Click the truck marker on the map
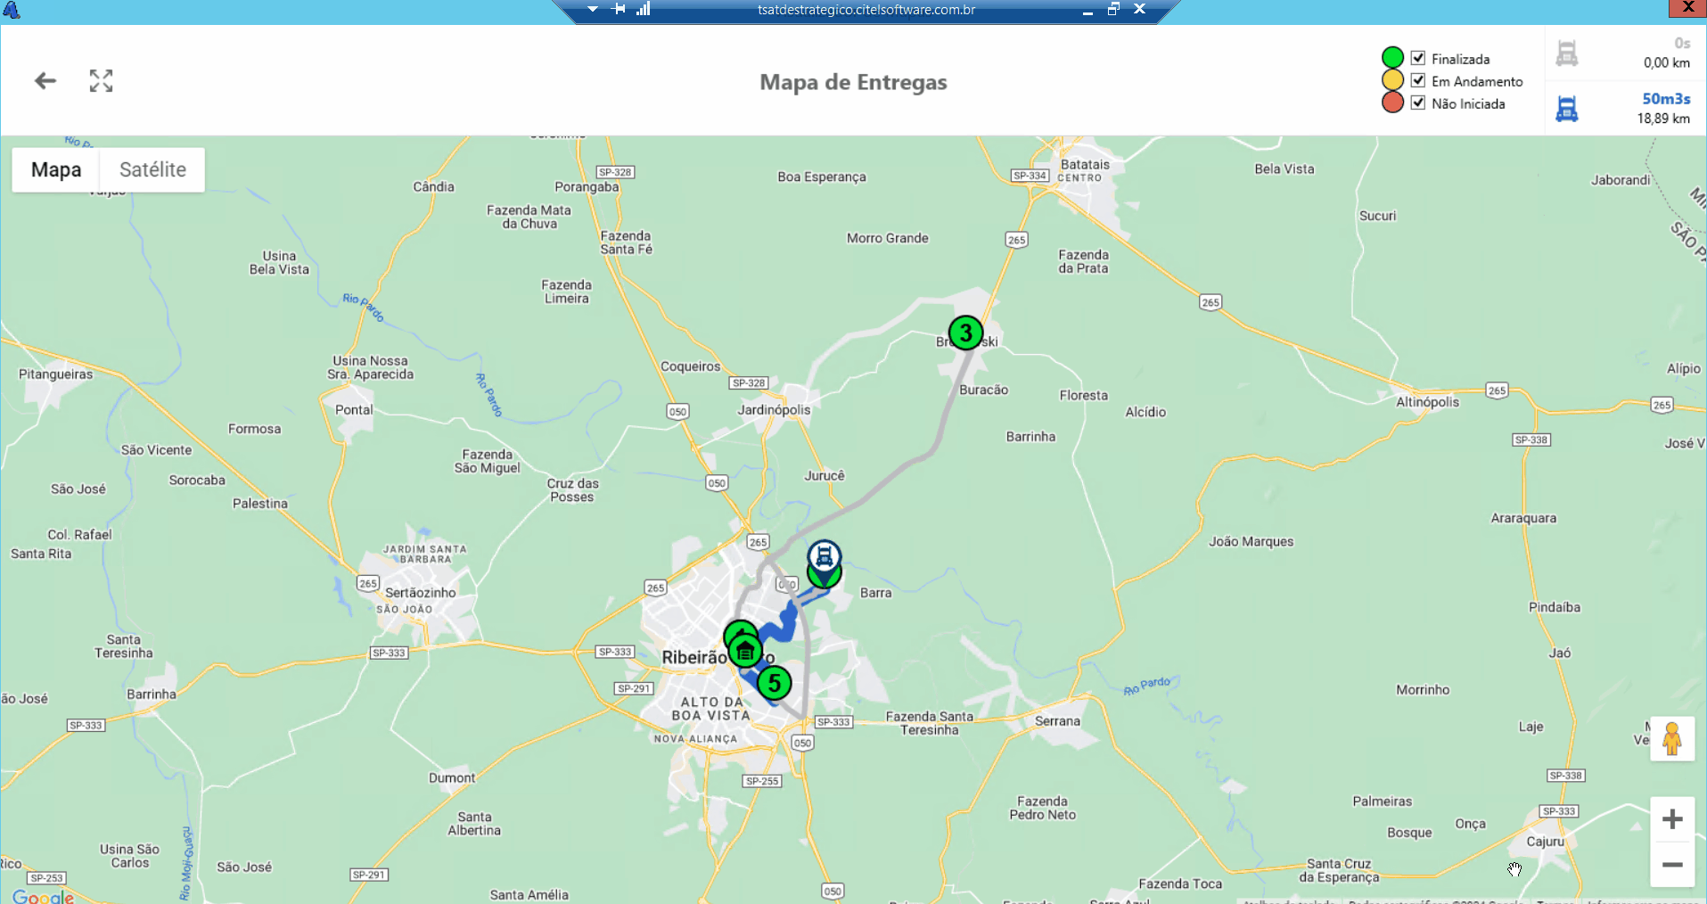Viewport: 1707px width, 904px height. point(825,556)
